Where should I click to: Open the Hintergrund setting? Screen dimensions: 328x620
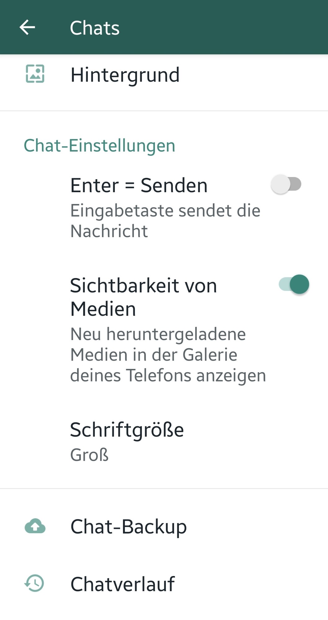click(164, 74)
